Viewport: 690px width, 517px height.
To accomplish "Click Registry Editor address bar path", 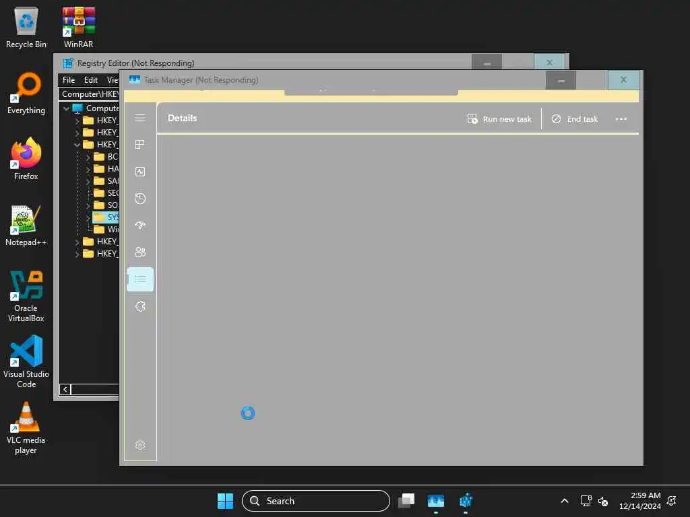I will [x=90, y=94].
